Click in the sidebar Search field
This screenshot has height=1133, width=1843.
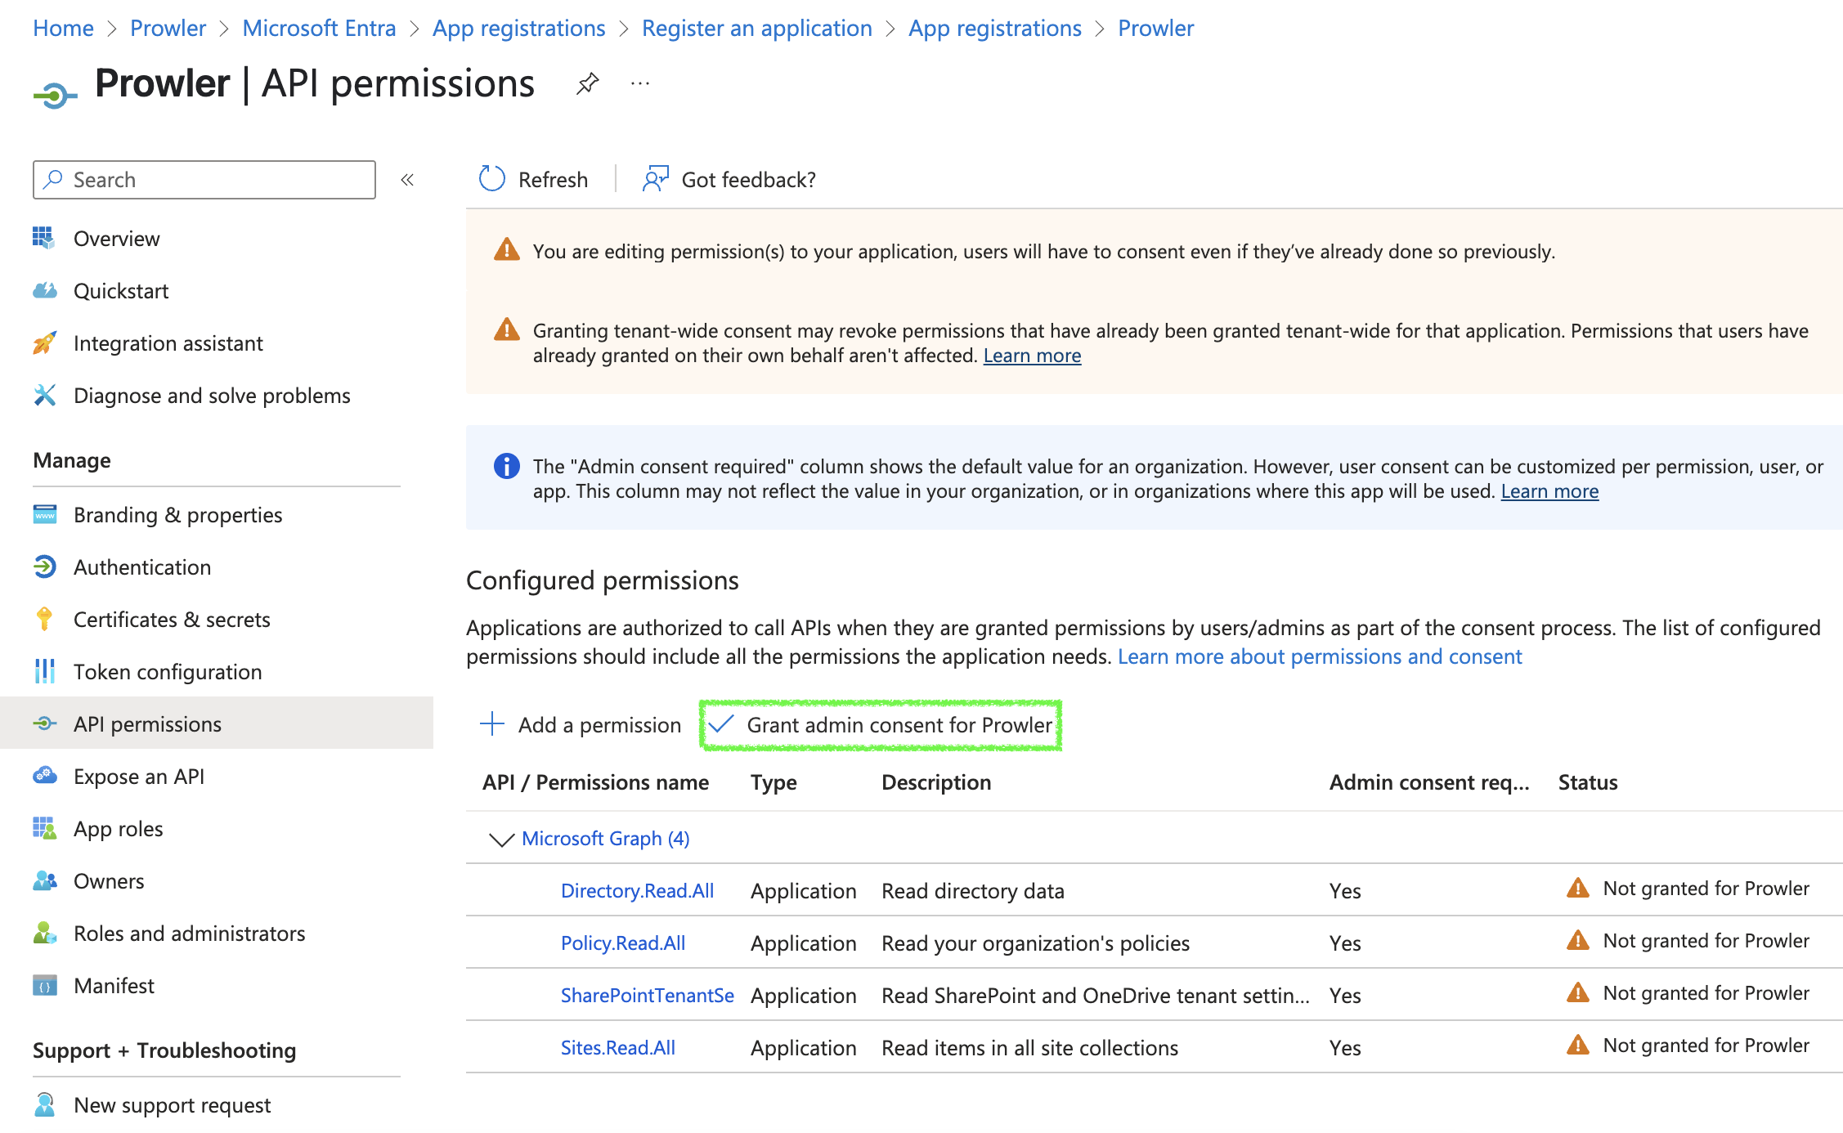click(204, 180)
